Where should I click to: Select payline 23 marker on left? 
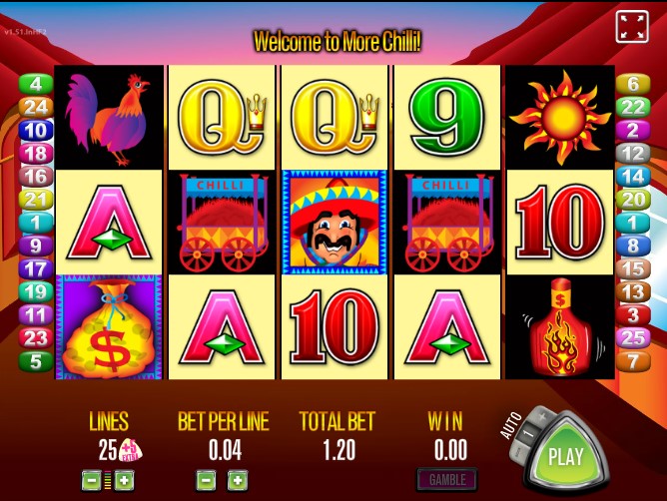(x=36, y=338)
